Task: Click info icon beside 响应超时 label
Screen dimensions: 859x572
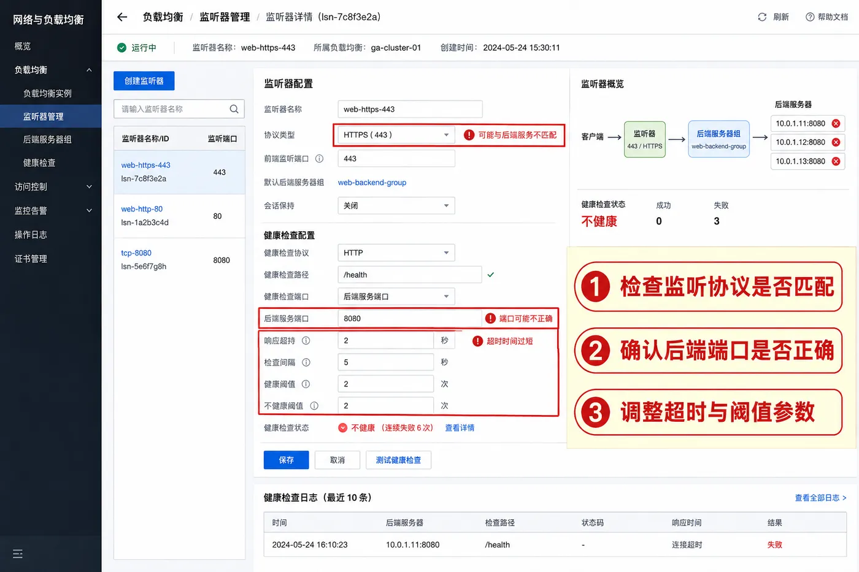Action: pyautogui.click(x=306, y=341)
